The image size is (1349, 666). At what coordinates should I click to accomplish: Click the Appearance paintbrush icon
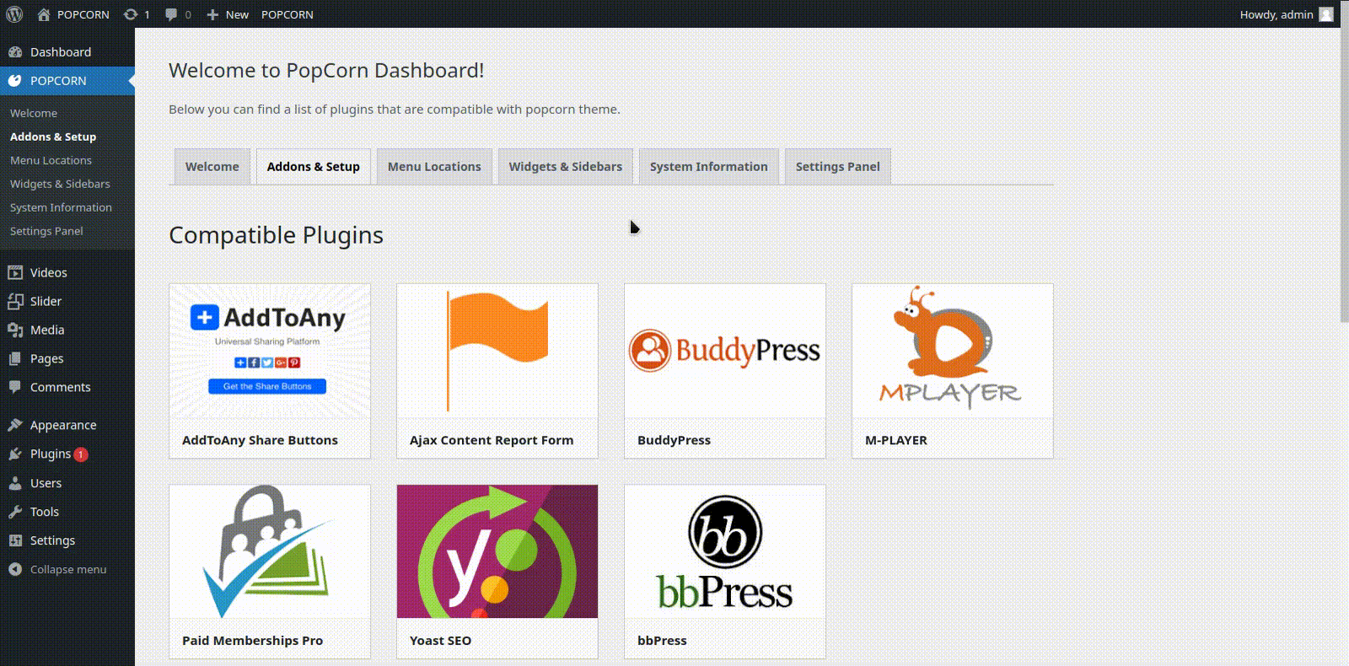pyautogui.click(x=15, y=425)
